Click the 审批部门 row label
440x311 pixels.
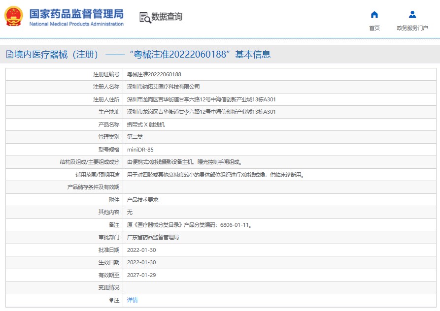(x=109, y=237)
